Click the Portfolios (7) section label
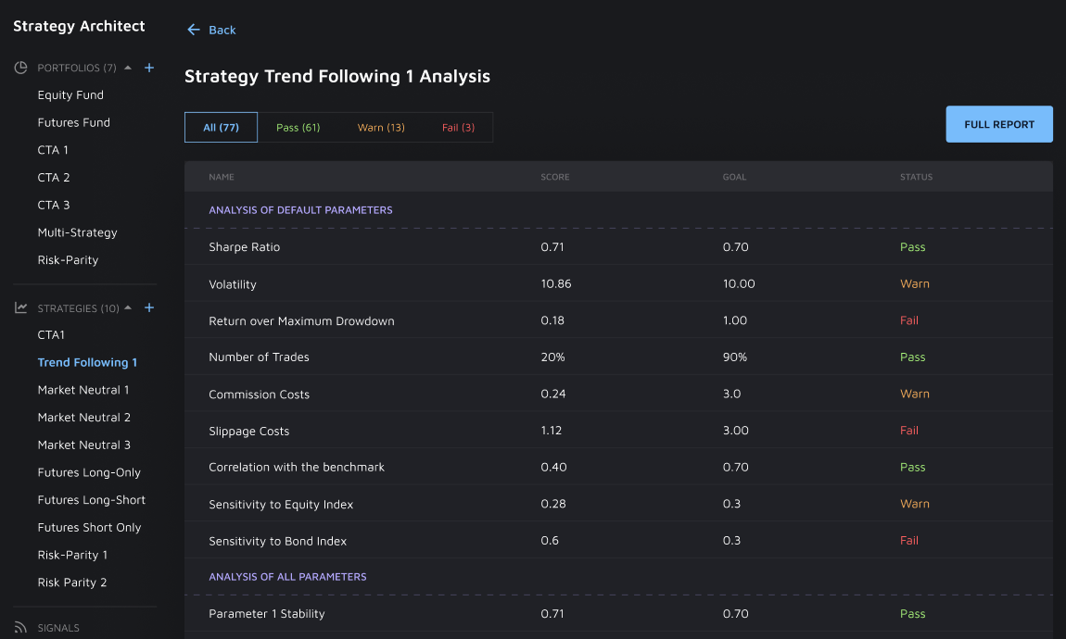The height and width of the screenshot is (639, 1066). [x=77, y=68]
